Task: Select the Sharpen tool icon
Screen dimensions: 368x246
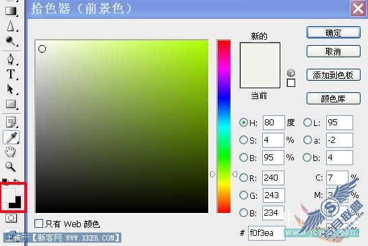Action: click(x=10, y=26)
